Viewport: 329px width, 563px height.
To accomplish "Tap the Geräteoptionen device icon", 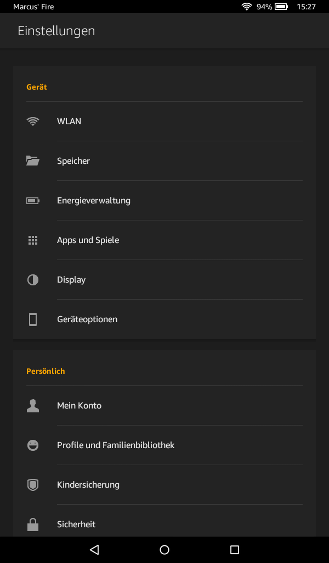I will 33,319.
